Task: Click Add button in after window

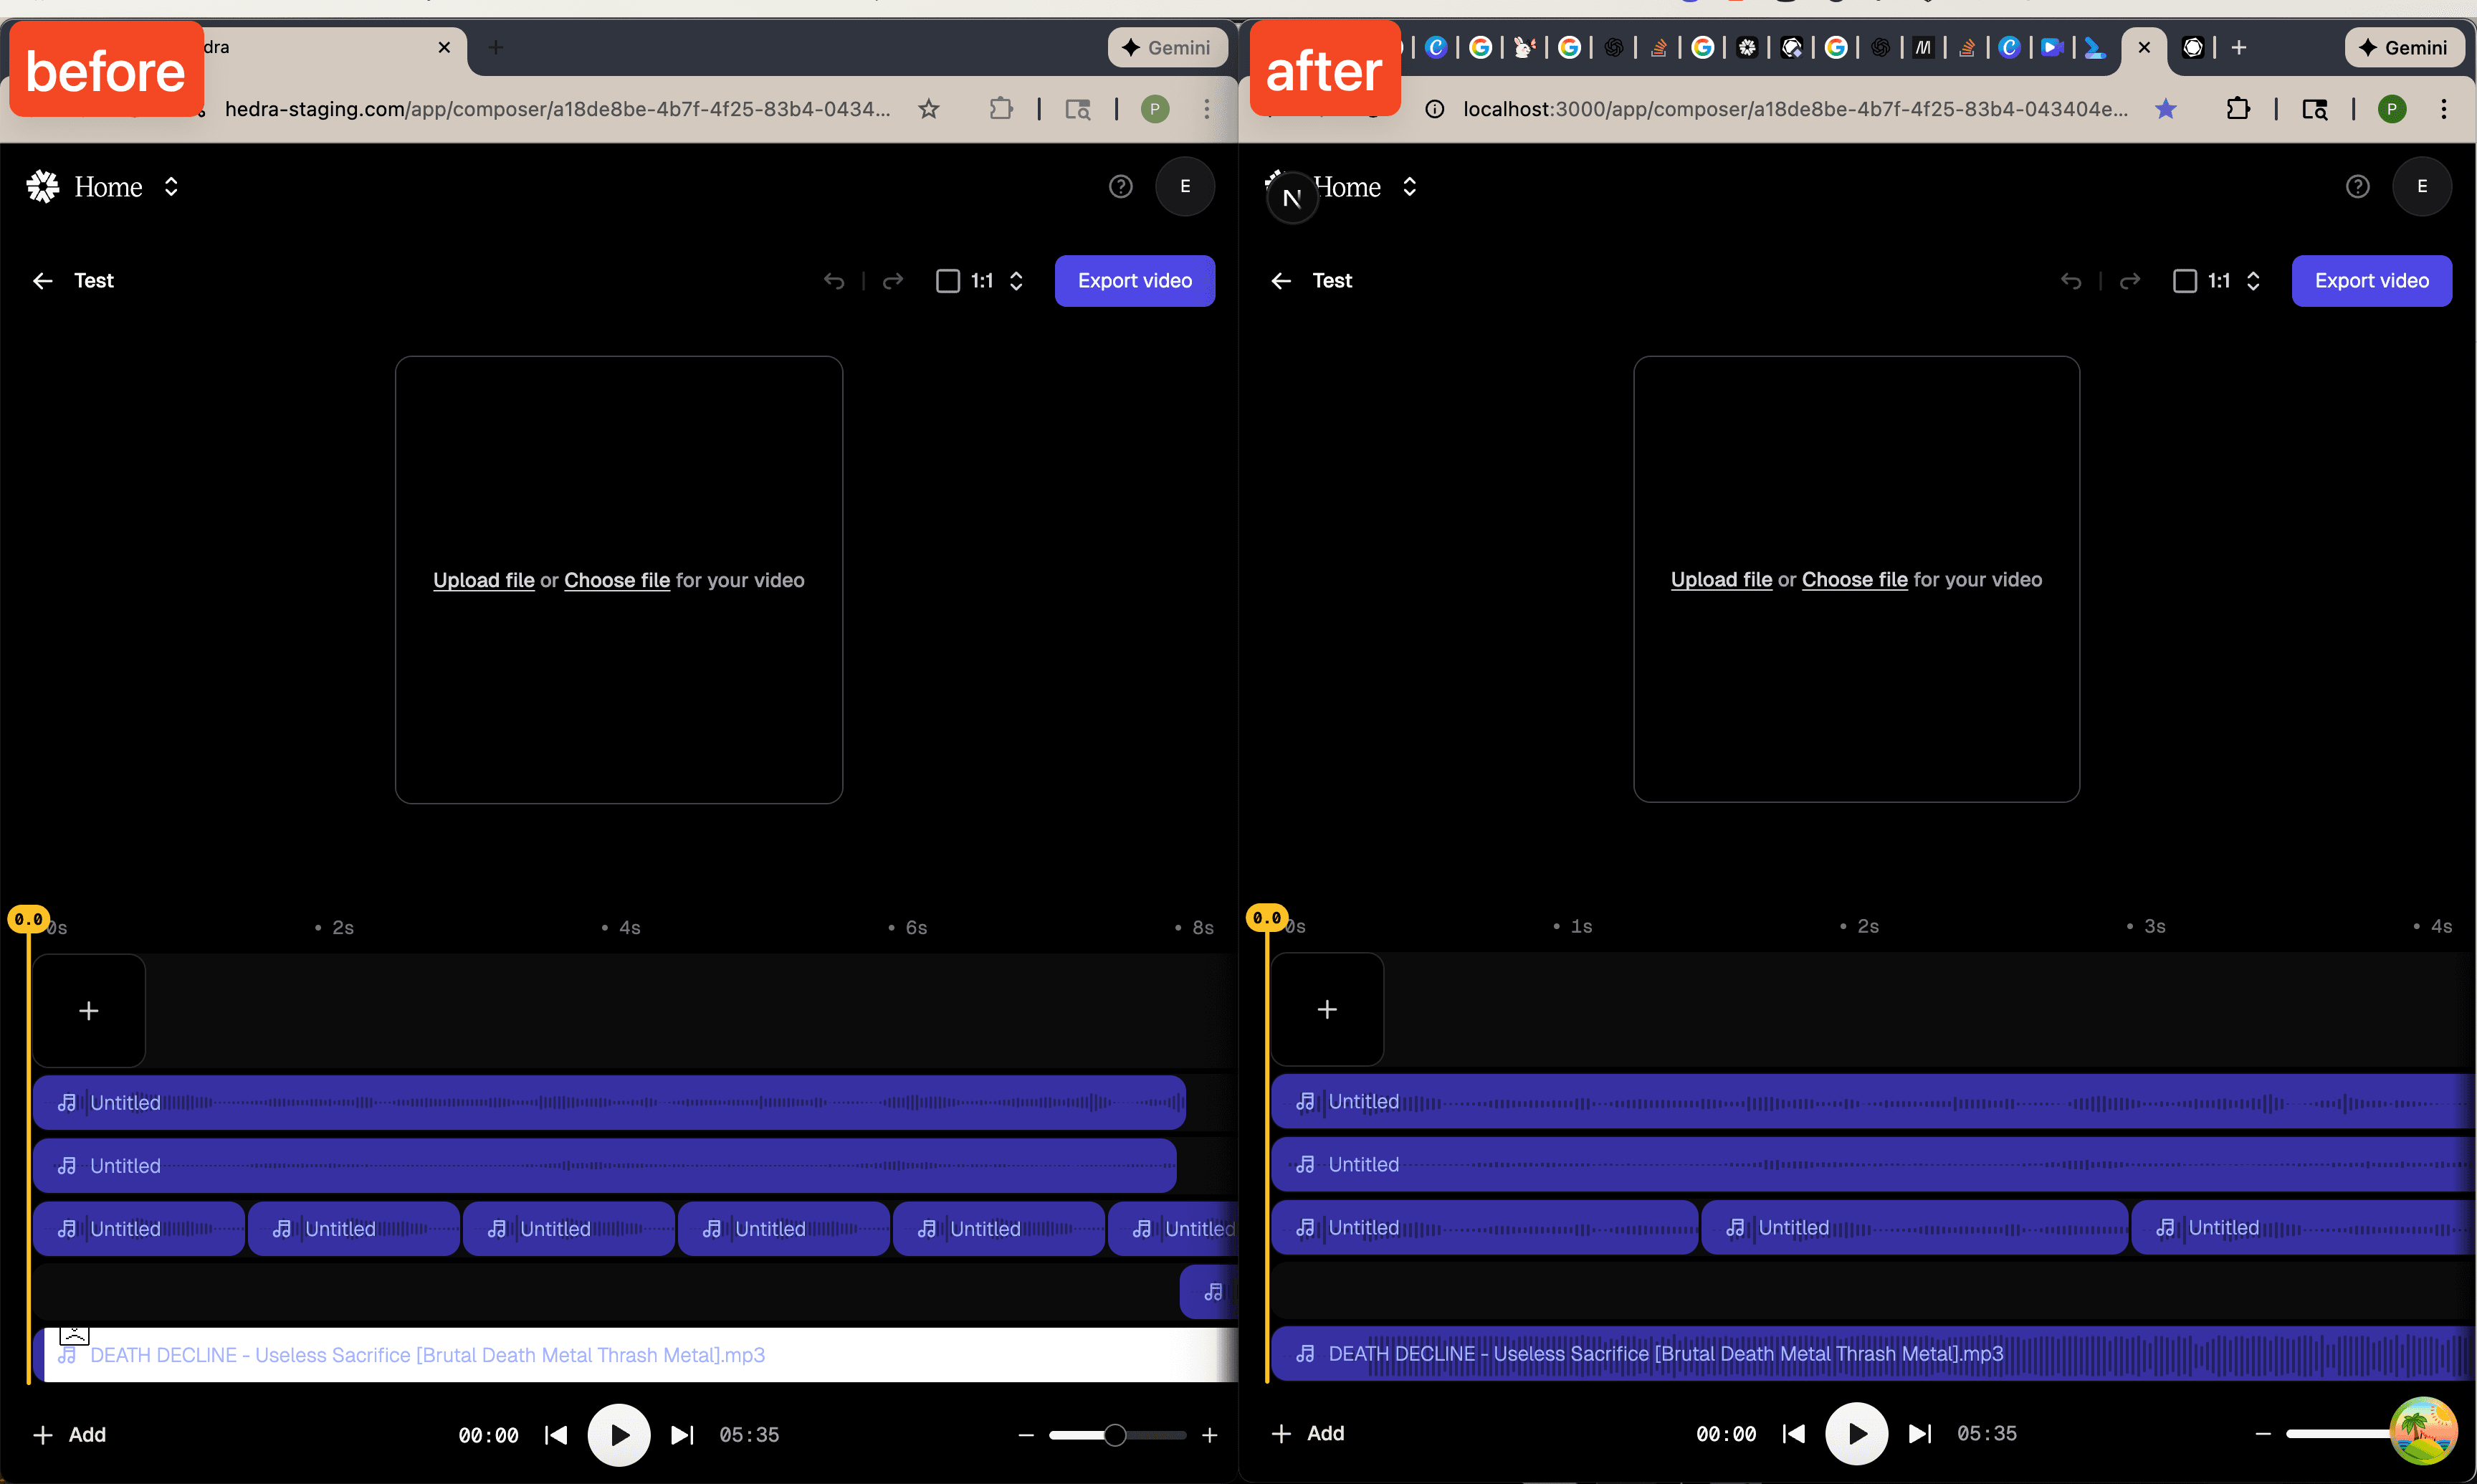Action: click(x=1307, y=1434)
